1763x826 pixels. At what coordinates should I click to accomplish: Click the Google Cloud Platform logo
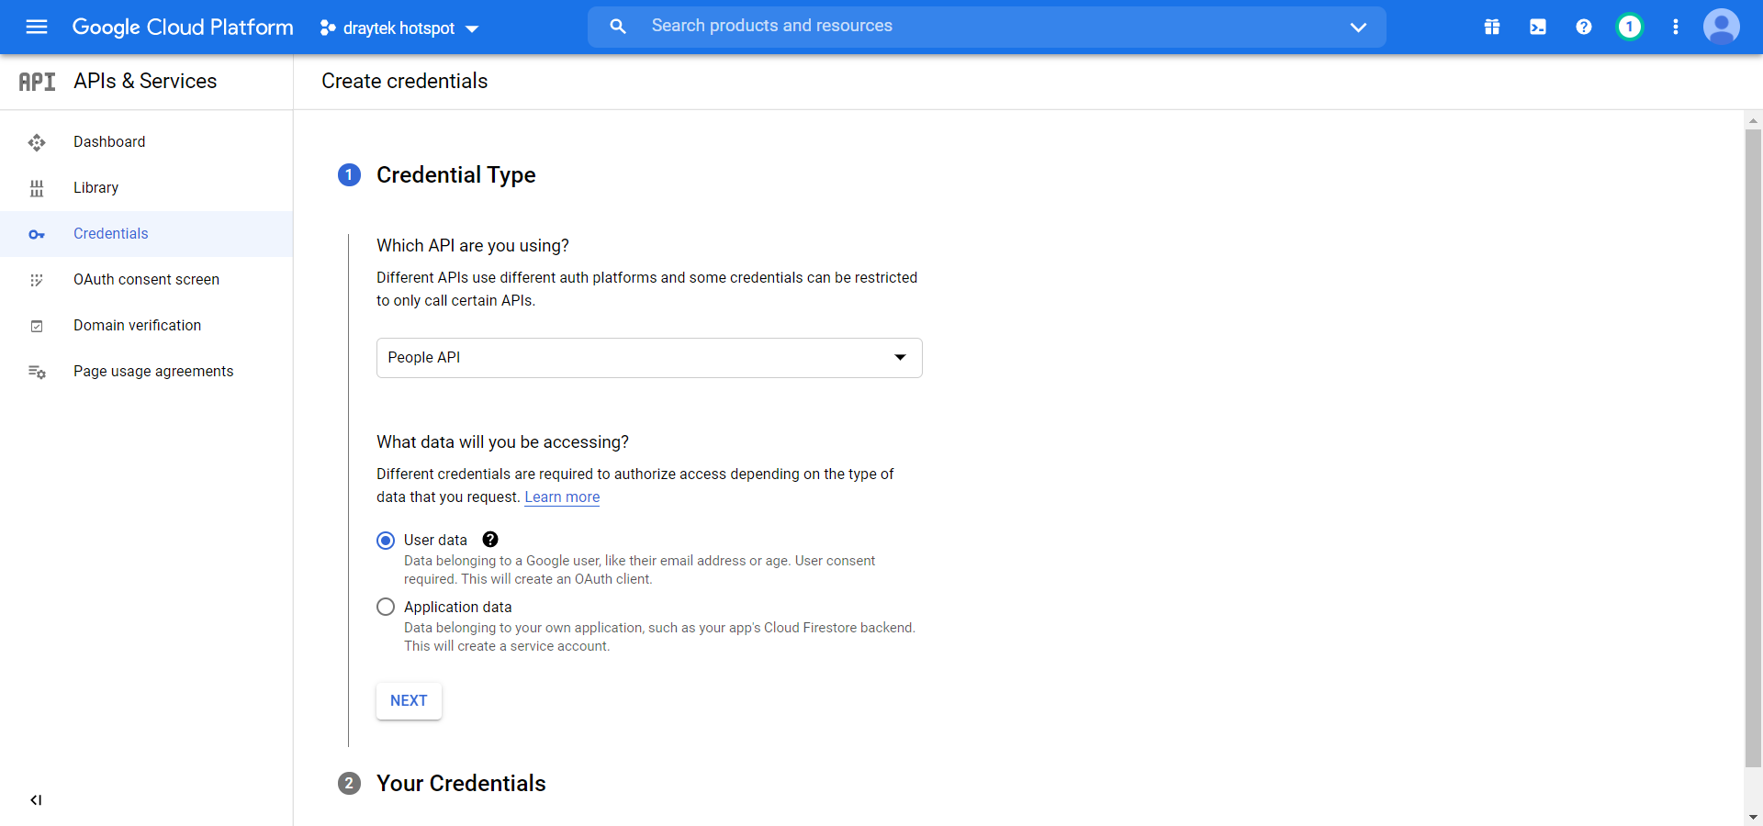tap(183, 28)
